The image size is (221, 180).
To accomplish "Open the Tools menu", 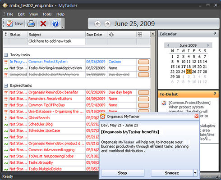I will point(47,14).
